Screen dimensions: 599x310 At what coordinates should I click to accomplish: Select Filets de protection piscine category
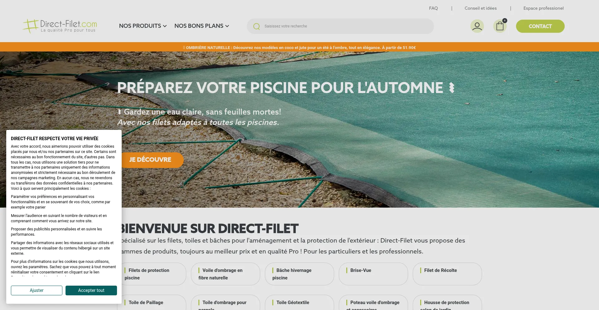coord(153,274)
